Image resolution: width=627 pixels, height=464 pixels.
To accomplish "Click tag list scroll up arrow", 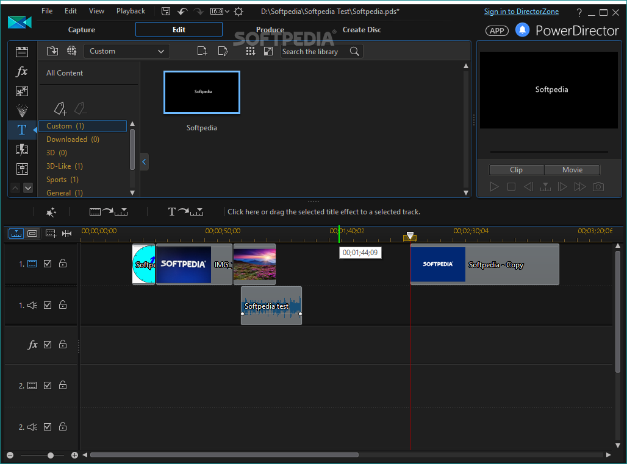I will pyautogui.click(x=132, y=124).
